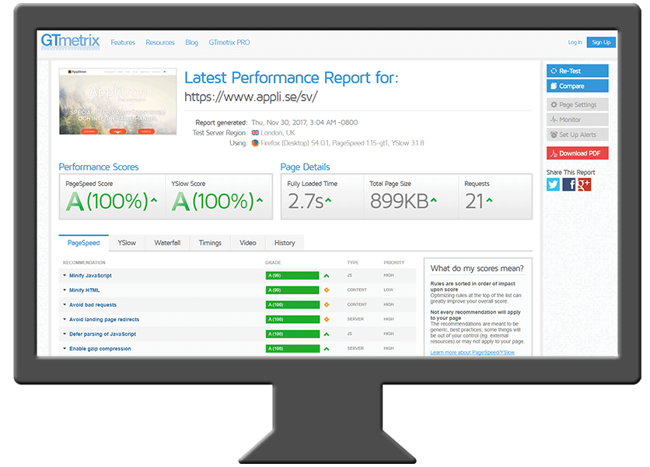650x467 pixels.
Task: Open the Features menu item
Action: [123, 42]
